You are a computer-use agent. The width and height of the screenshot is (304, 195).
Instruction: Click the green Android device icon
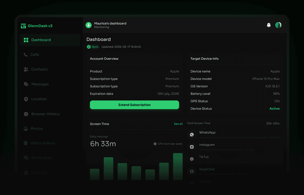(88, 25)
